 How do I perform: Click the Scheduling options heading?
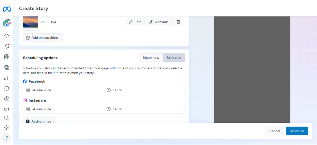click(40, 58)
